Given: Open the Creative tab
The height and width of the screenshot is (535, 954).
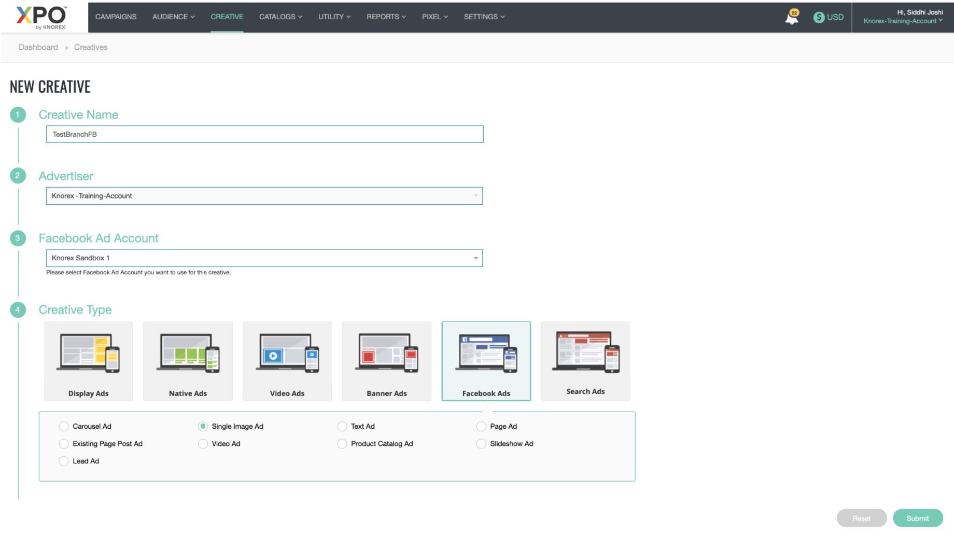Looking at the screenshot, I should tap(227, 17).
